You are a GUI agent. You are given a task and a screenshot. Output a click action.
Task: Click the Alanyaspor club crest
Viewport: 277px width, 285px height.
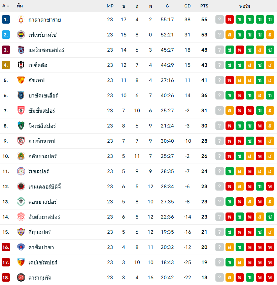[x=21, y=156]
